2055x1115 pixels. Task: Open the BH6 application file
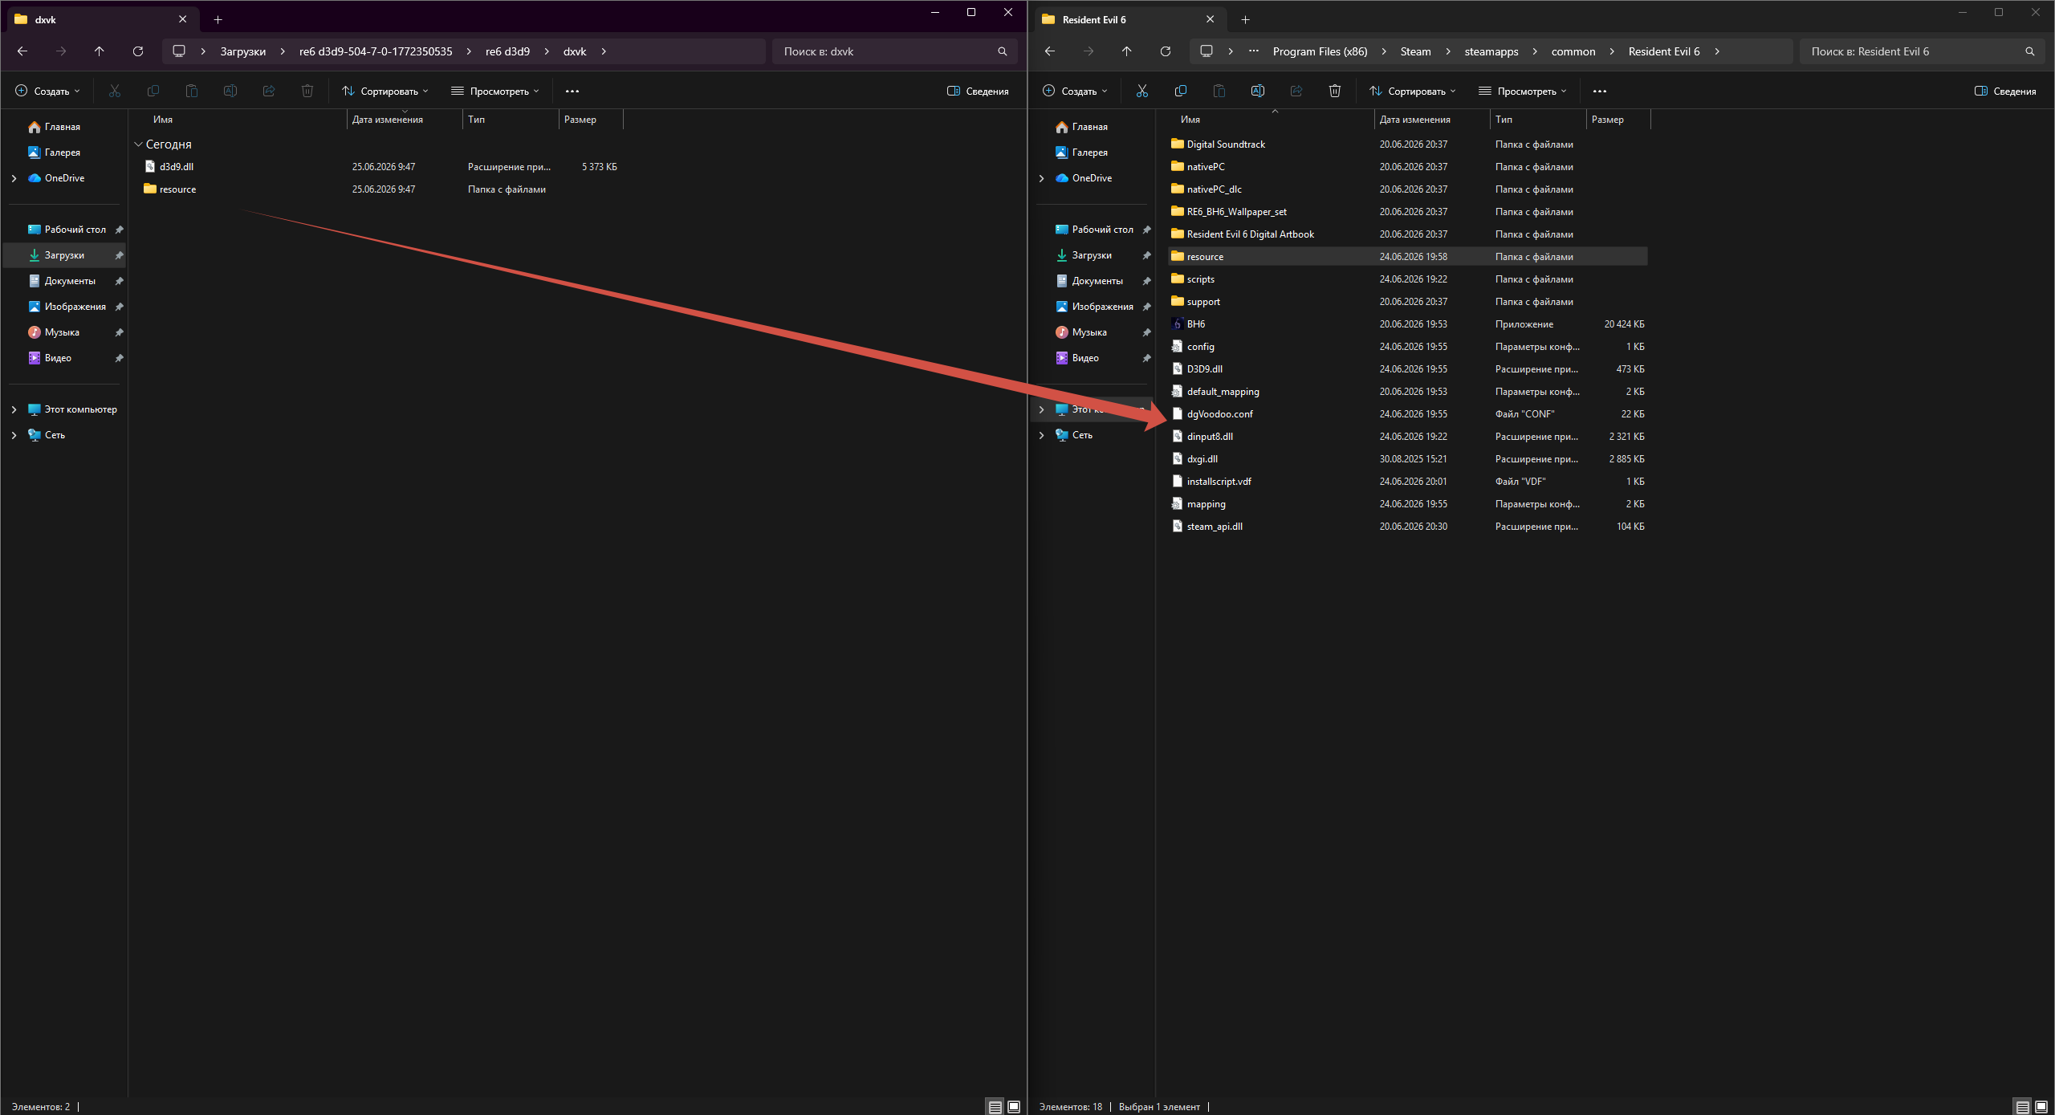point(1196,324)
